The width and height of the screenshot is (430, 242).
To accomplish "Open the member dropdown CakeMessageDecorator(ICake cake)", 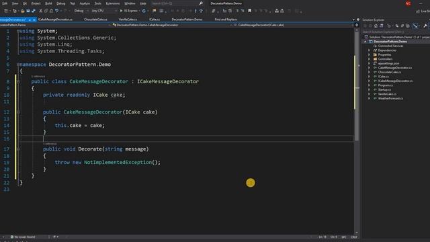I will tap(294, 25).
